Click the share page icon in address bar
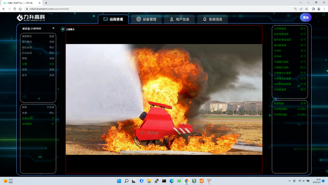The height and width of the screenshot is (185, 328). (301, 9)
